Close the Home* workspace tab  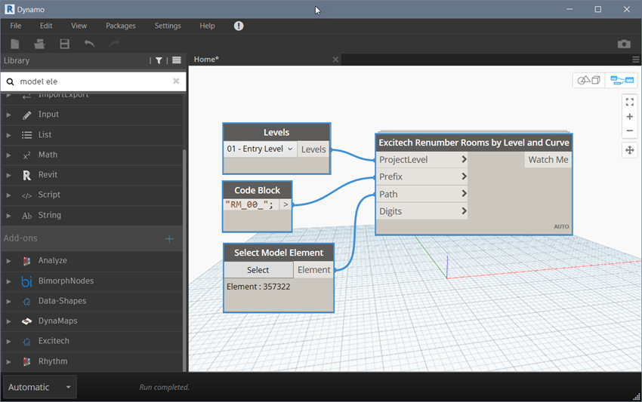336,60
